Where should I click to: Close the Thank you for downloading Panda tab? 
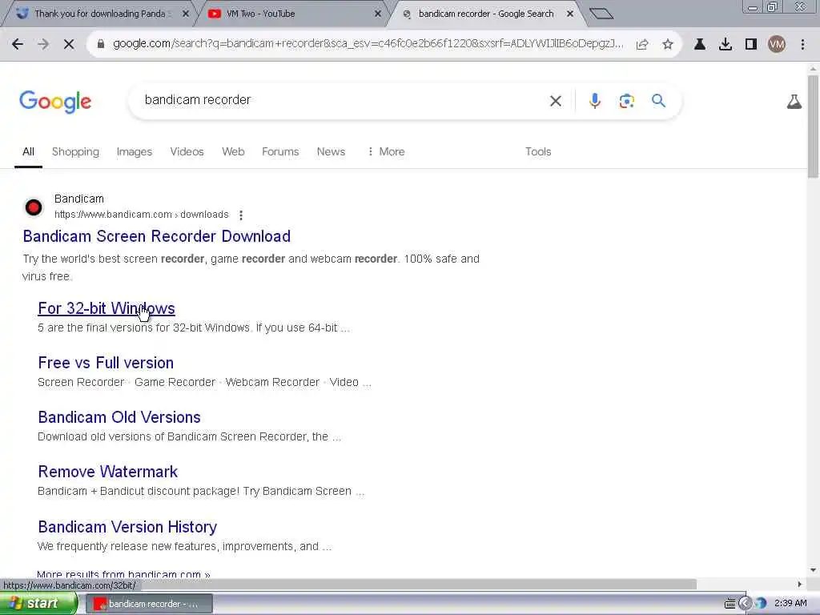pos(185,14)
